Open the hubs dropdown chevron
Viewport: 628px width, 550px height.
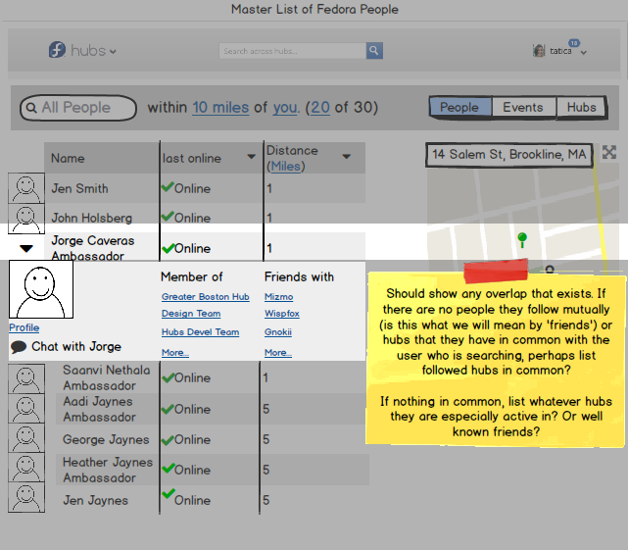tap(113, 52)
